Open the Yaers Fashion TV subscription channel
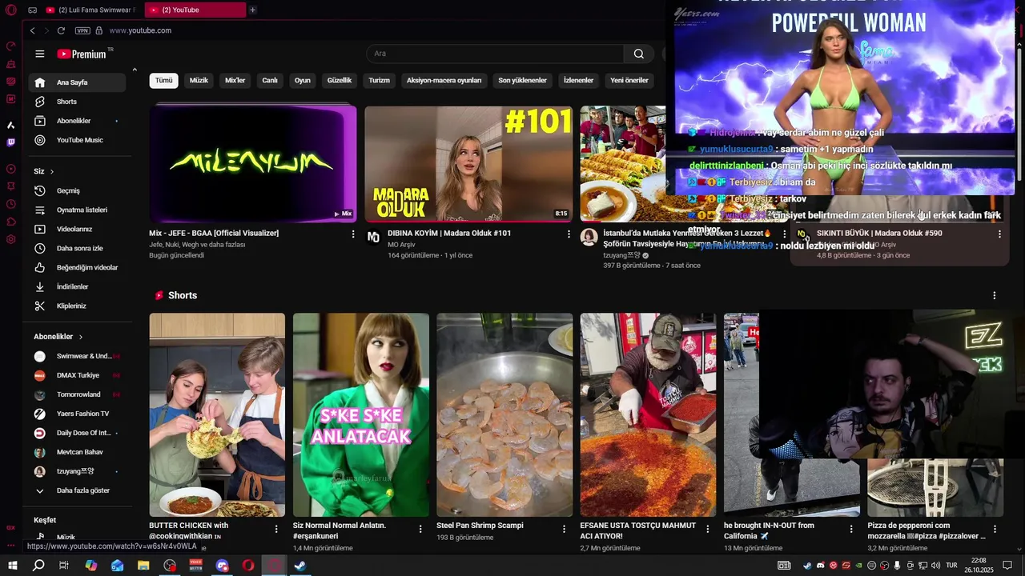 coord(78,414)
